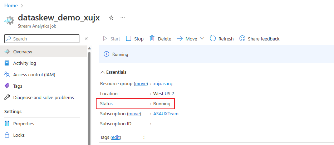The height and width of the screenshot is (145, 334).
Task: Click the edit link beside Tags
Action: 116,137
